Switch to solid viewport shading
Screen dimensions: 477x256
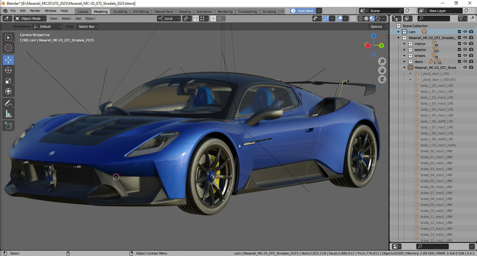coord(366,18)
